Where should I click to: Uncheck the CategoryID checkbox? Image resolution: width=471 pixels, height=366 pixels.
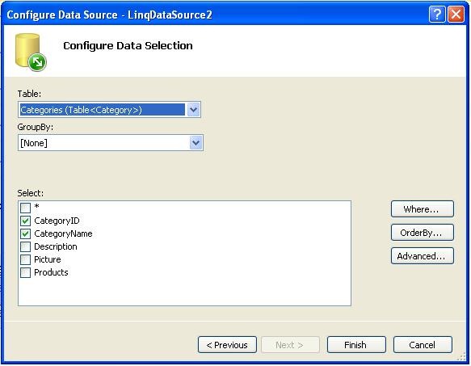(x=25, y=221)
